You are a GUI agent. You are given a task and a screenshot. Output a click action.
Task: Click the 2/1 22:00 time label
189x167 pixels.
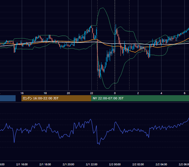coord(92,164)
